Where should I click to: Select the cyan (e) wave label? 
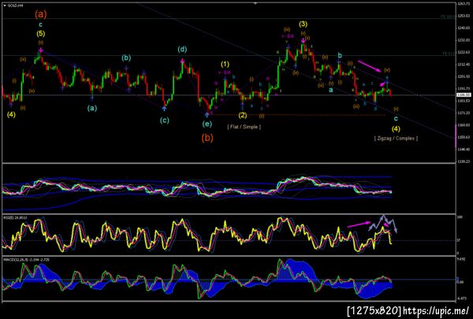click(207, 124)
